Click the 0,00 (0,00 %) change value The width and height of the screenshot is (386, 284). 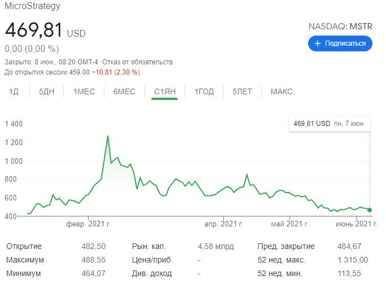pos(32,49)
